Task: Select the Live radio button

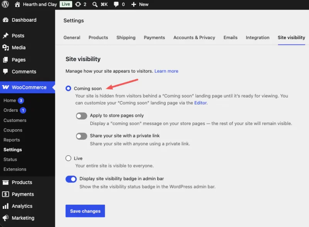Action: (68, 158)
